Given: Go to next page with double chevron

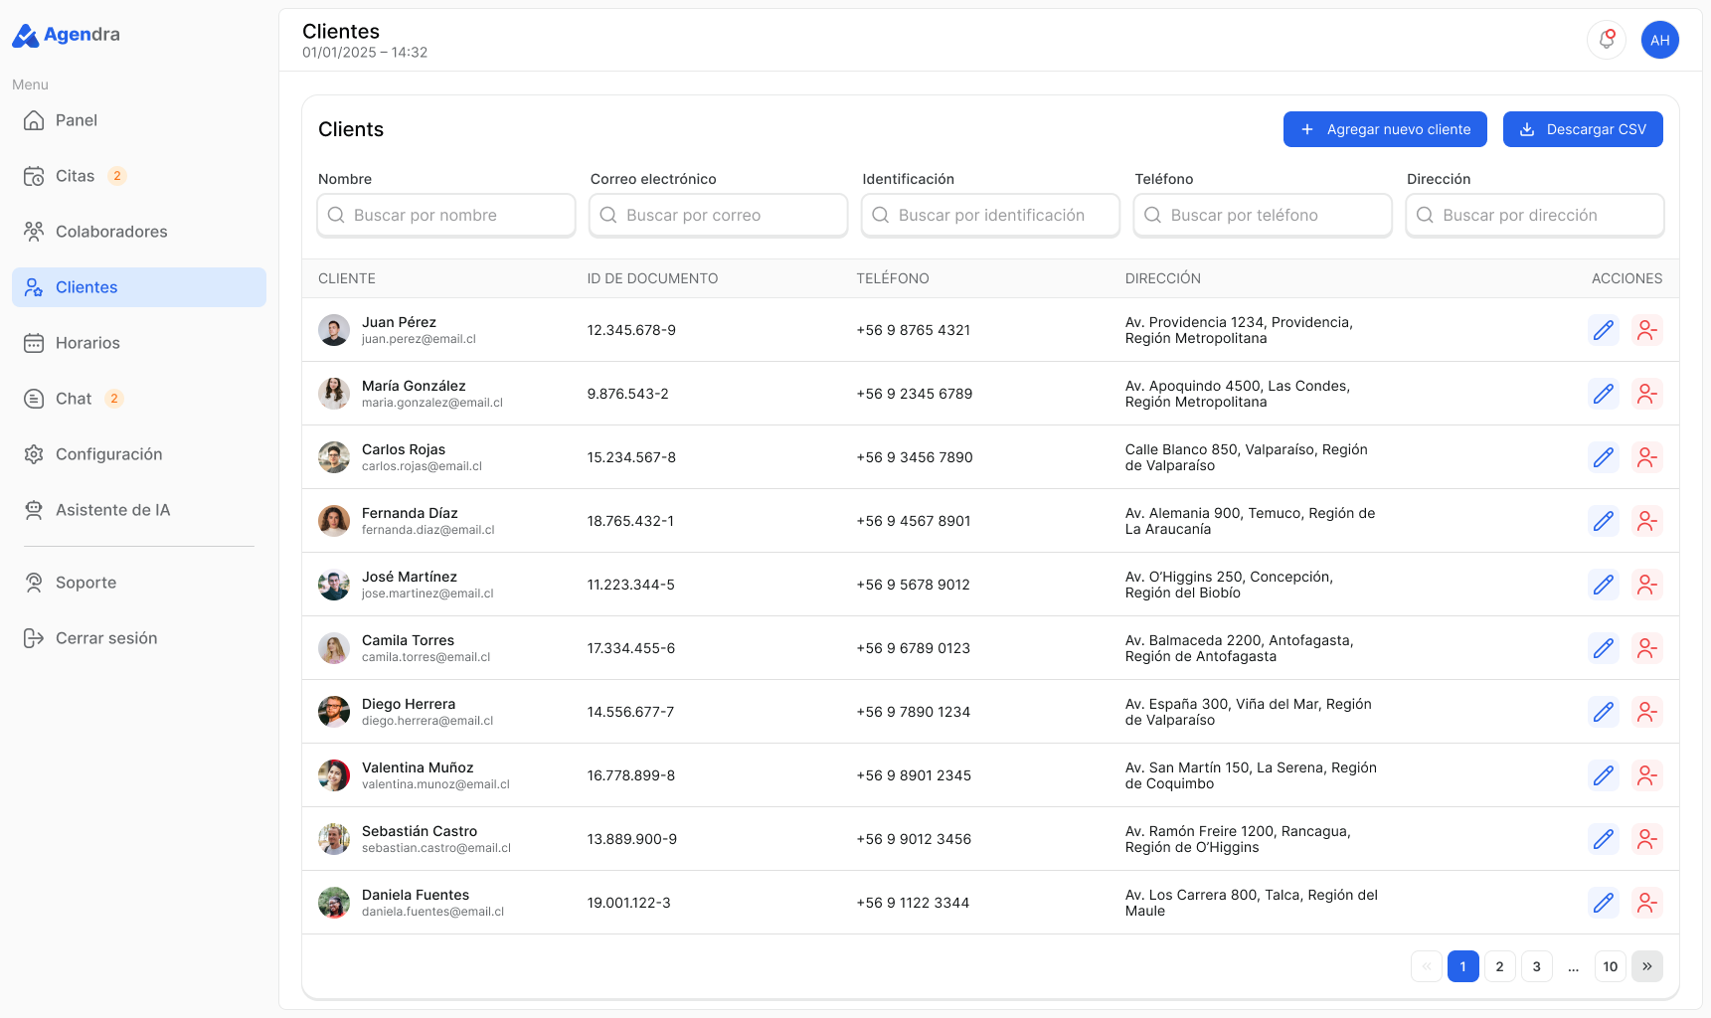Looking at the screenshot, I should tap(1647, 966).
